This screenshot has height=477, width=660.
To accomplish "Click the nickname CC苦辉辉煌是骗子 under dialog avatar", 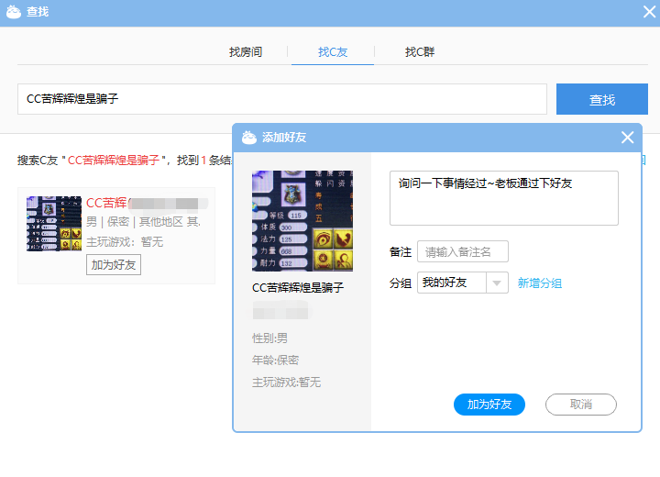I will click(298, 288).
